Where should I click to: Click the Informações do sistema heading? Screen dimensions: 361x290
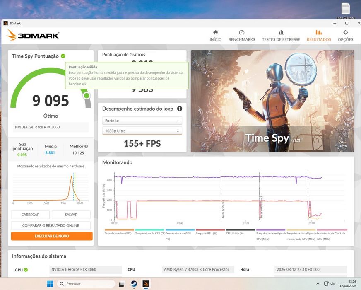click(x=39, y=256)
